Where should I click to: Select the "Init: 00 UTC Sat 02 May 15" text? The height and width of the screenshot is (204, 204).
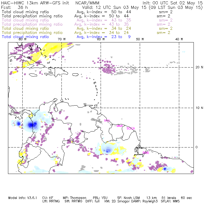point(173,3)
